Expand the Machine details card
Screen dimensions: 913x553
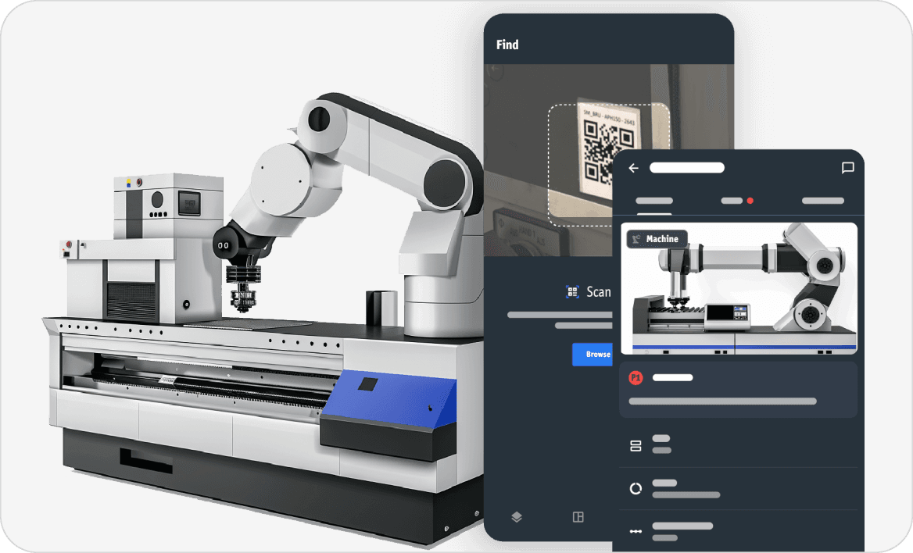click(738, 287)
